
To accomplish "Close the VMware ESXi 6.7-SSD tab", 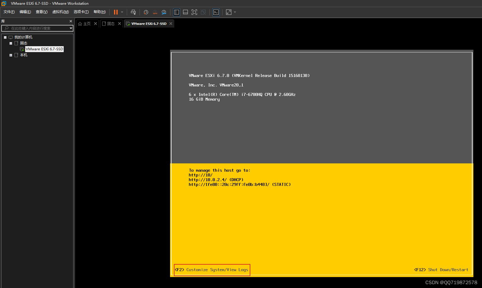I will tap(171, 24).
